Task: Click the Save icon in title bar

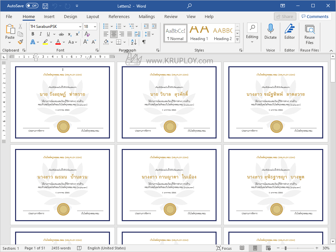Action: tap(45, 6)
